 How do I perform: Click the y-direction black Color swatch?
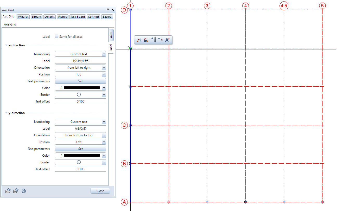tap(82, 156)
